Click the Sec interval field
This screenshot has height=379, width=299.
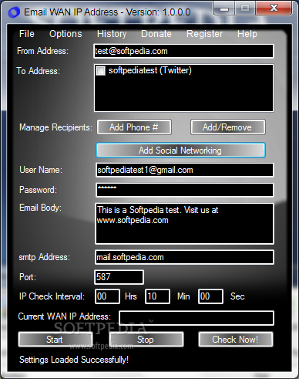(210, 296)
